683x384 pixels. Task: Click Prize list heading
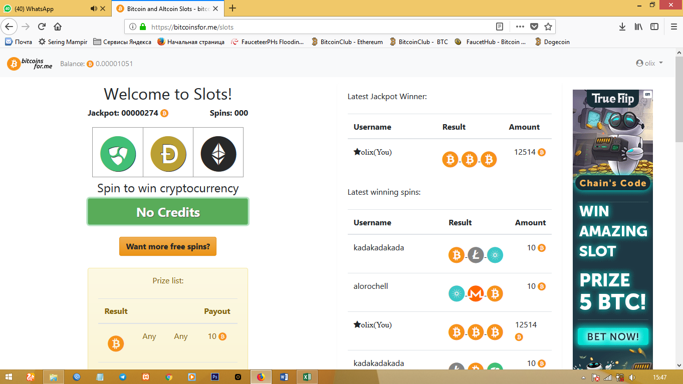tap(168, 281)
